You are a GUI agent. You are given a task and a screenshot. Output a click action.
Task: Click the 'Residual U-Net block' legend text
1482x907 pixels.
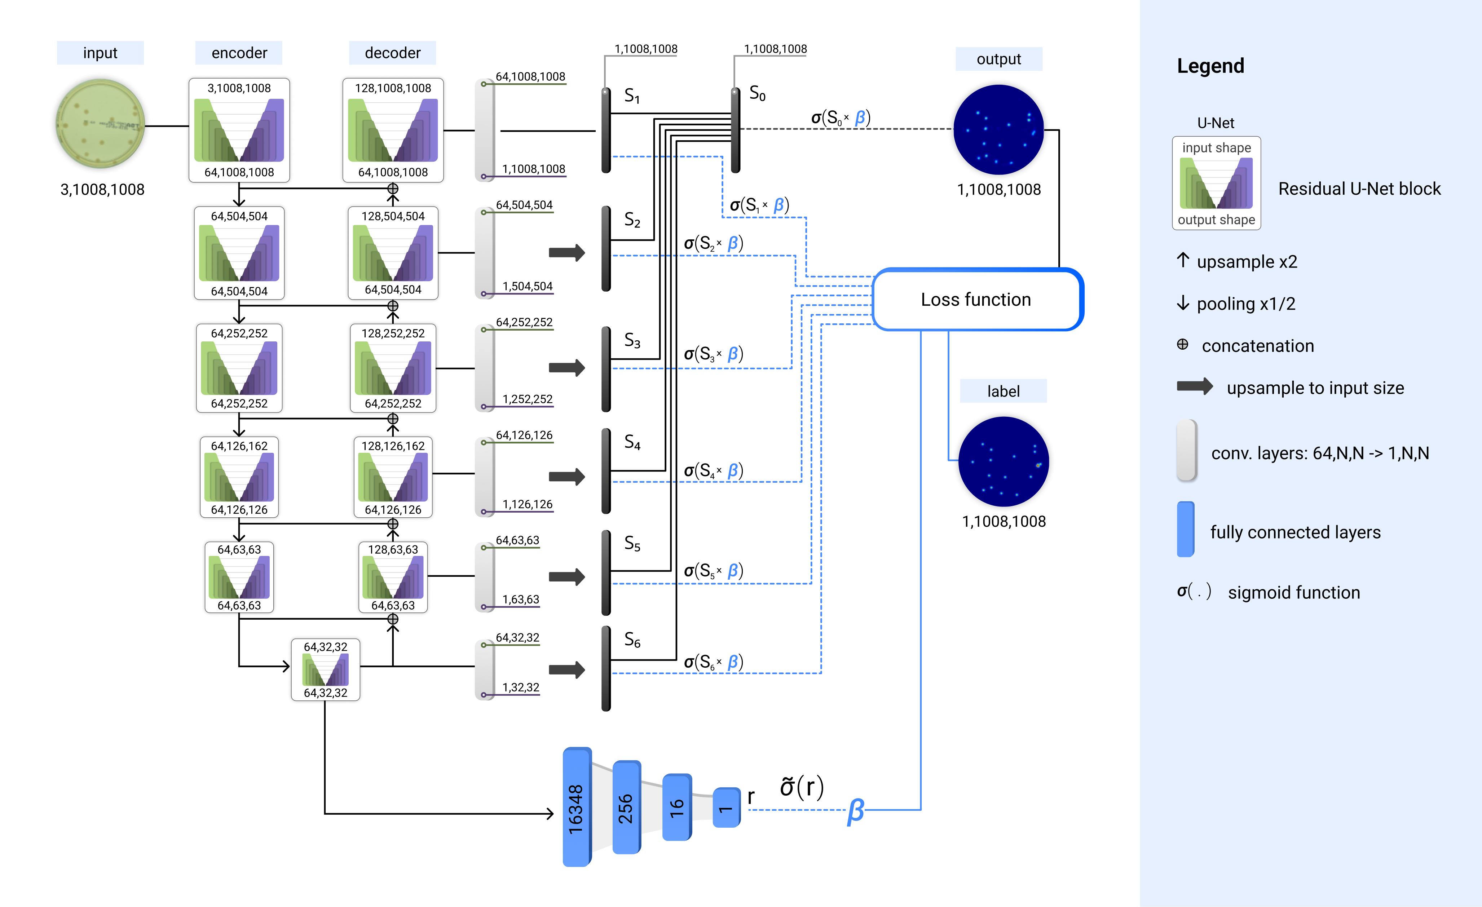point(1359,189)
